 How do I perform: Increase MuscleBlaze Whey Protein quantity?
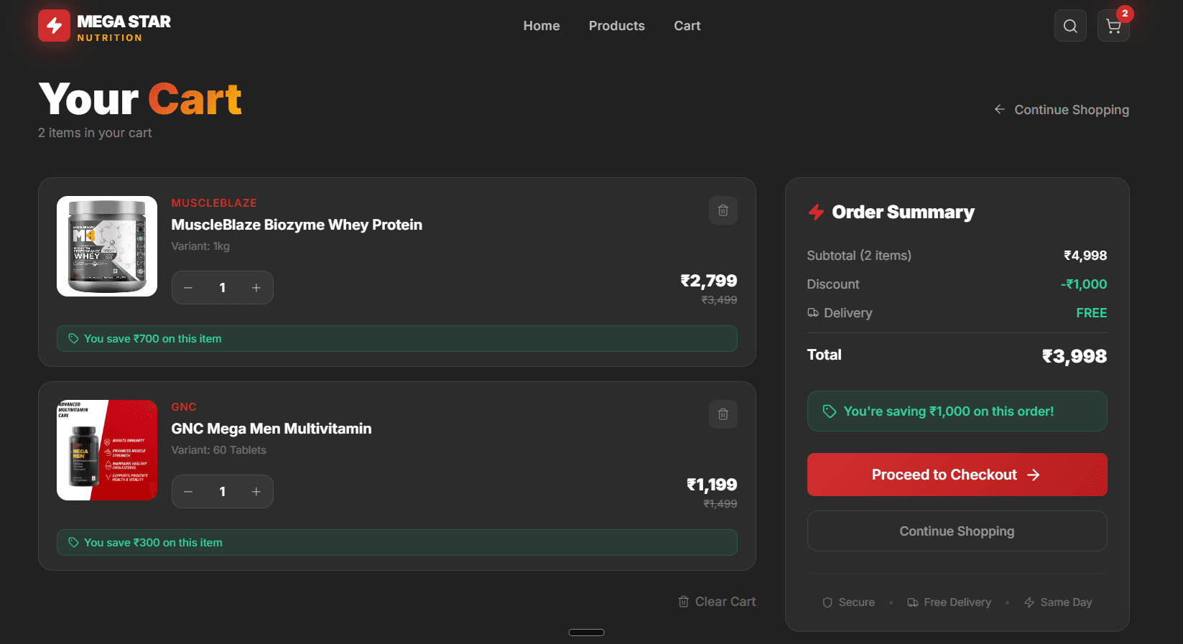[256, 288]
